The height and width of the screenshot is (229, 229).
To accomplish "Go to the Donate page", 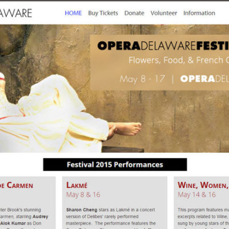I will click(x=135, y=13).
